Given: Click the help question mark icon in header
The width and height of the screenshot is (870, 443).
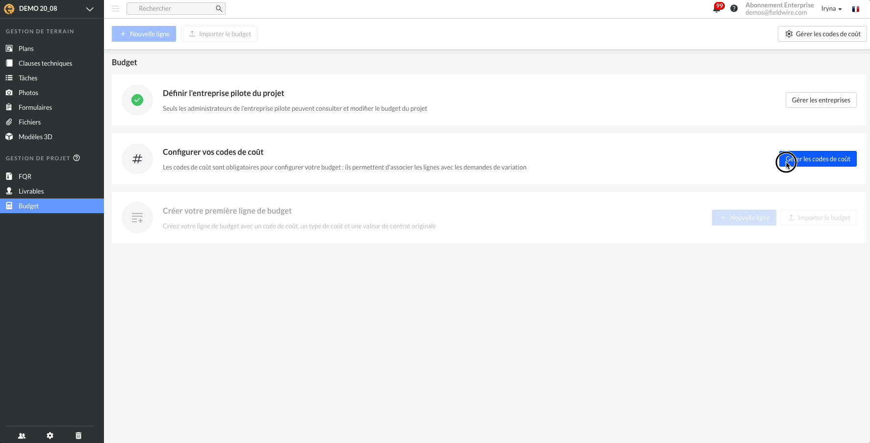Looking at the screenshot, I should click(x=734, y=8).
